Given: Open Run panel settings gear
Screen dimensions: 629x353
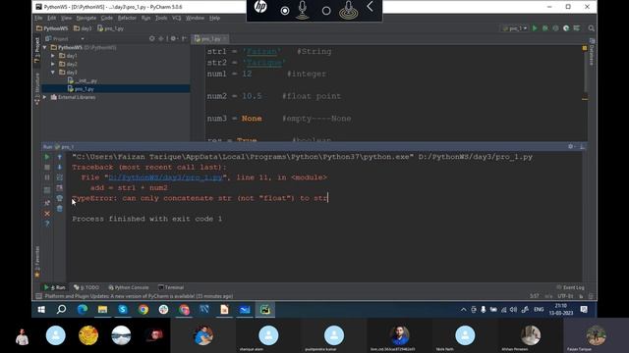Looking at the screenshot, I should pos(570,147).
